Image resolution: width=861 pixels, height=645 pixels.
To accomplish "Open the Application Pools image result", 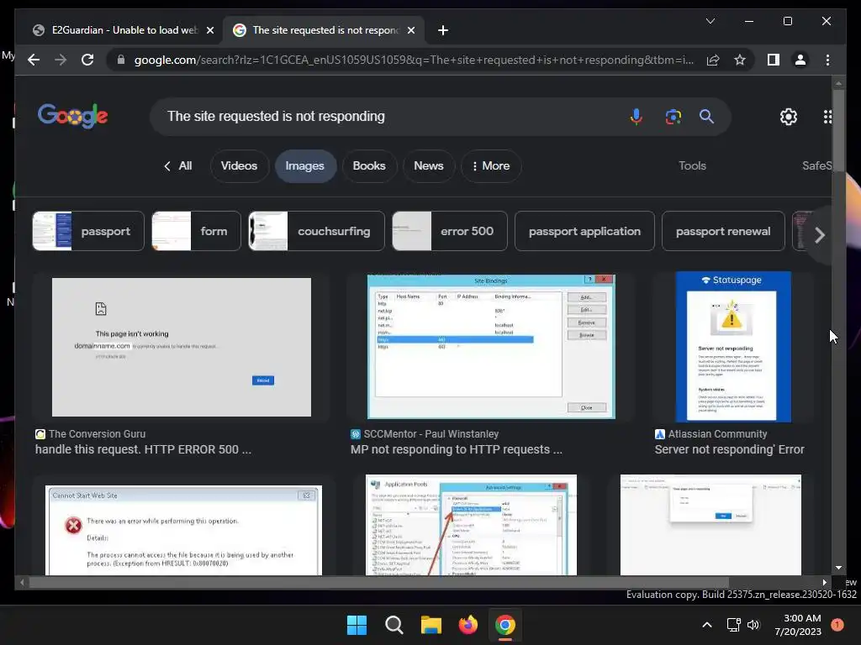I will pos(471,525).
